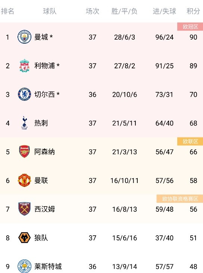Tap the Manchester City club crest

[x=24, y=37]
